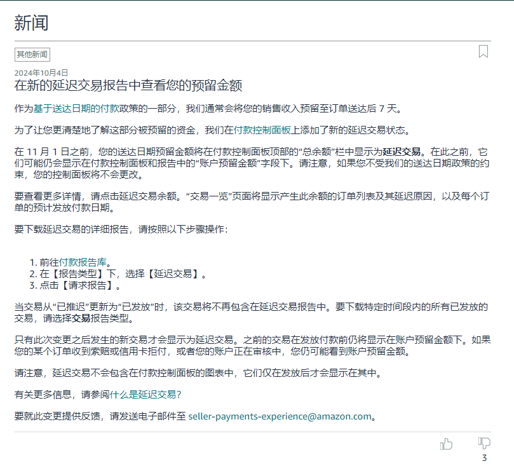Viewport: 514px width, 471px height.
Task: Click step 3 text 点击【请求报告】
Action: (80, 285)
